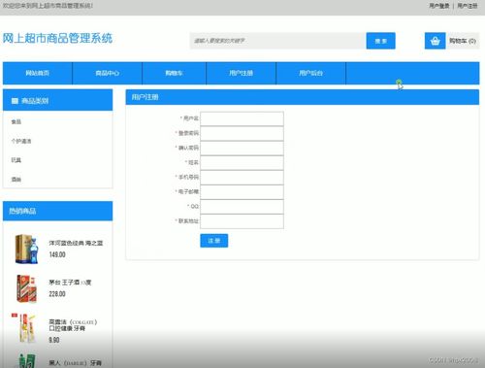485x368 pixels.
Task: Click the 用户名 input field
Action: [x=242, y=118]
